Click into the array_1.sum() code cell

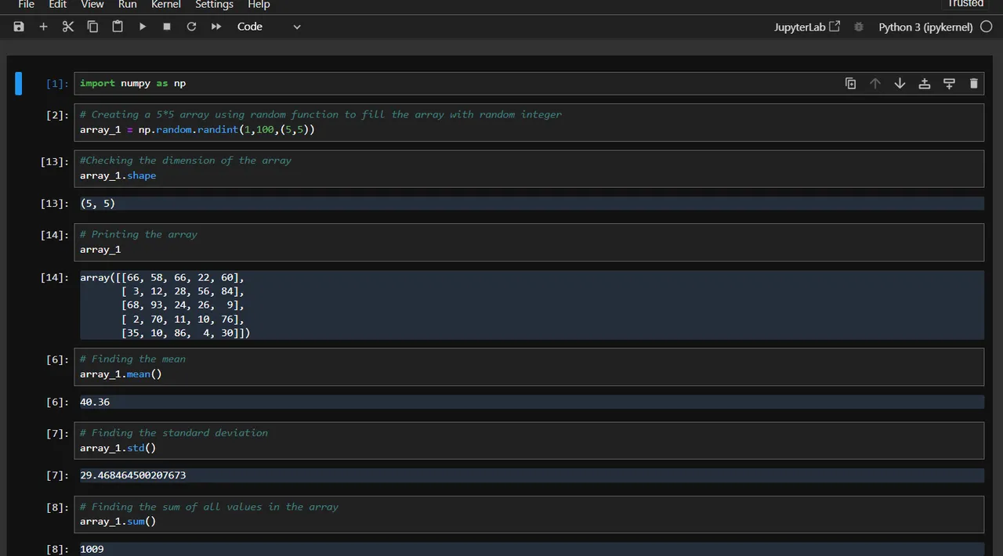pos(529,514)
